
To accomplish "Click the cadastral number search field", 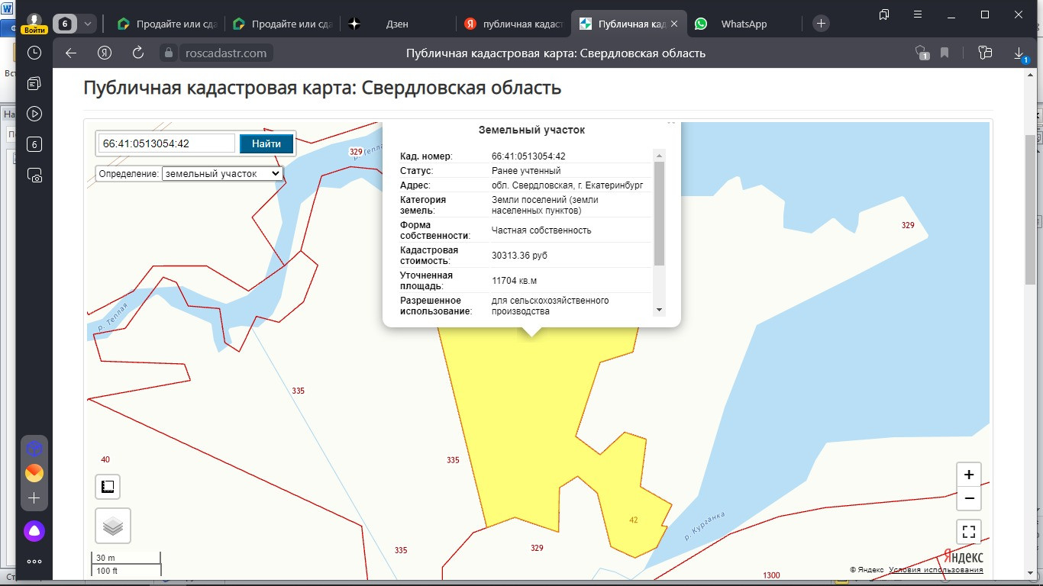I will click(x=166, y=143).
